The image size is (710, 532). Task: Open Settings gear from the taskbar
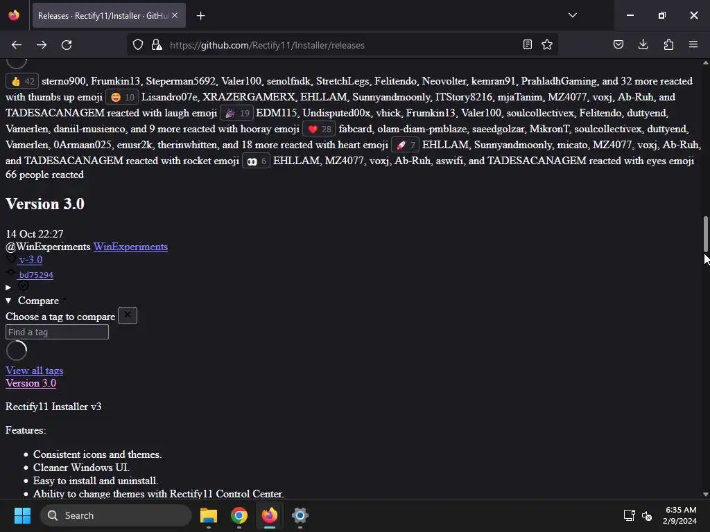click(300, 515)
